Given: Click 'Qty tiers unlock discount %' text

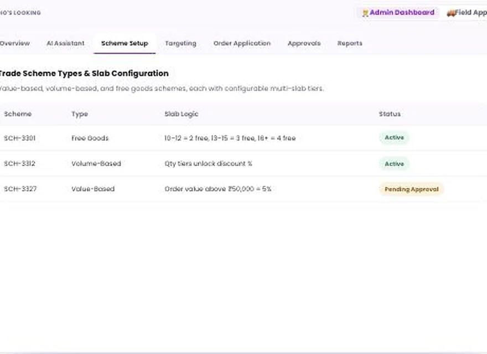Looking at the screenshot, I should coord(209,163).
